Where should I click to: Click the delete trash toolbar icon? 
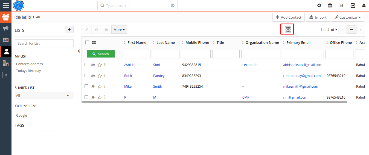96,30
